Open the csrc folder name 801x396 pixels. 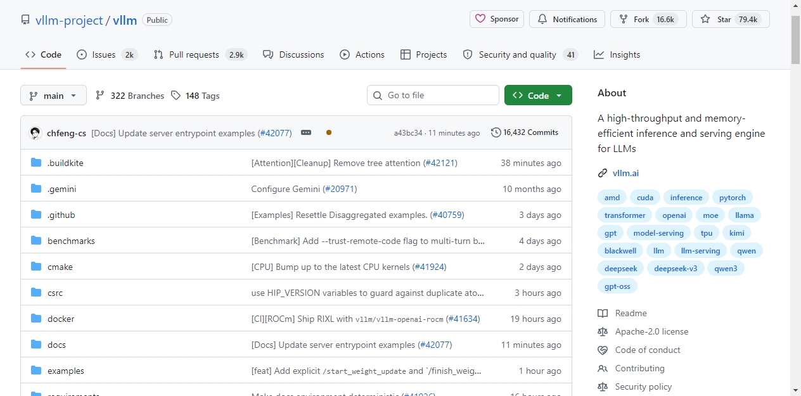[55, 293]
